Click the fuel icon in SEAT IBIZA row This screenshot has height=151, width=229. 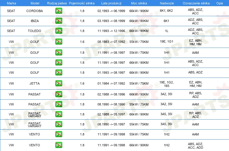[x=59, y=21]
